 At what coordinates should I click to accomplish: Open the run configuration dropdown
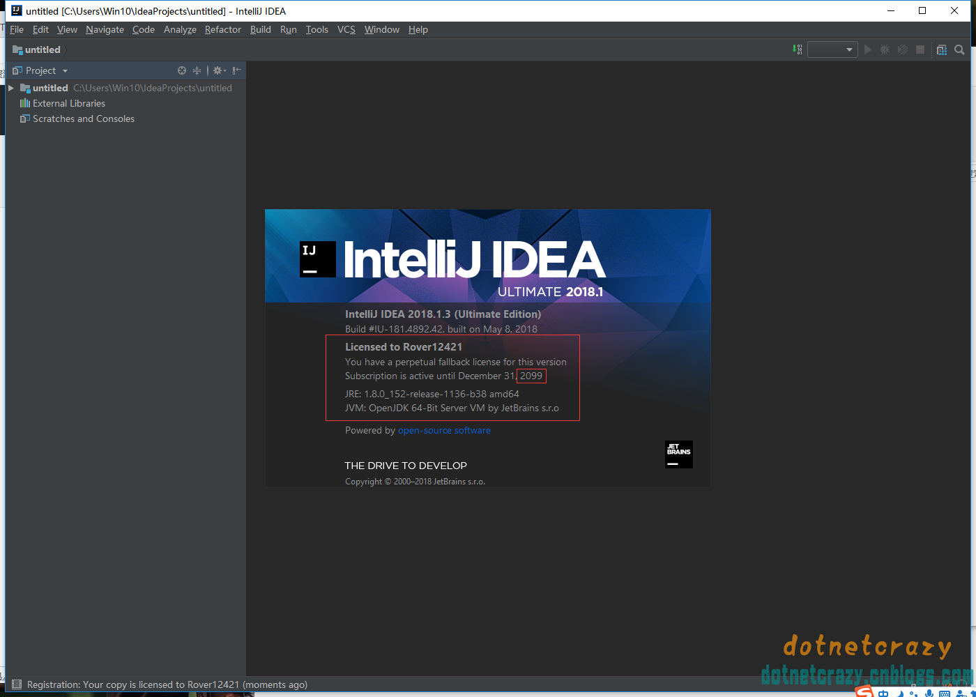[x=832, y=49]
